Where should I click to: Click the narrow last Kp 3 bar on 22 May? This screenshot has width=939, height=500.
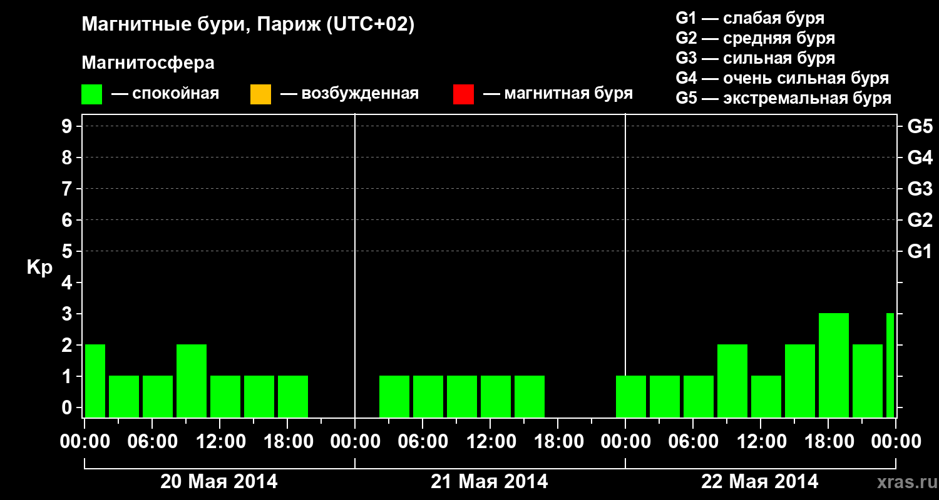point(890,365)
